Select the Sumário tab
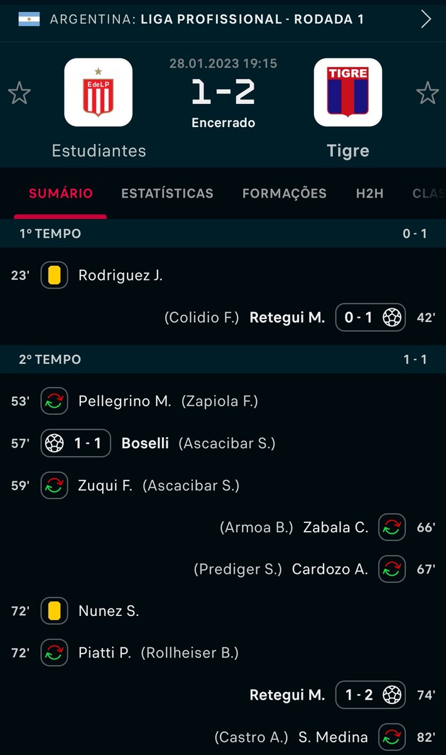This screenshot has width=446, height=755. point(60,193)
